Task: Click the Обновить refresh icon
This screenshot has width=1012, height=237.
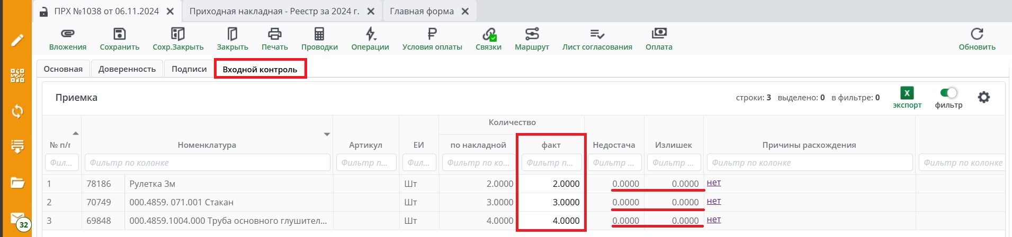Action: click(x=977, y=34)
